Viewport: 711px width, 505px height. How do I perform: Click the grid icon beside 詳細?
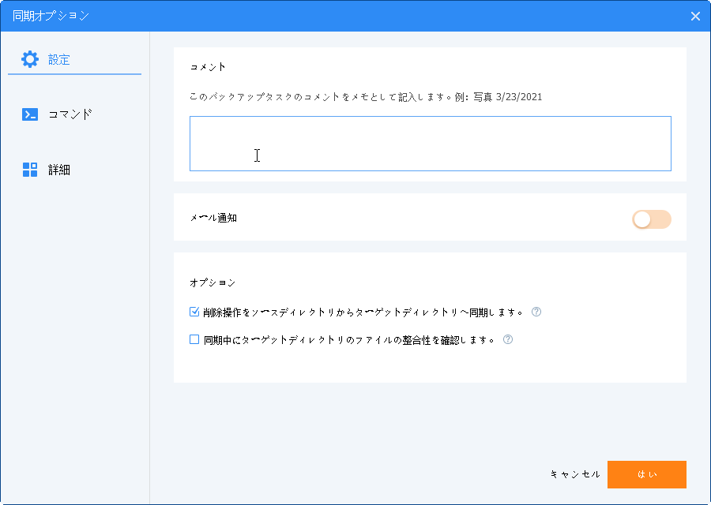click(x=30, y=170)
